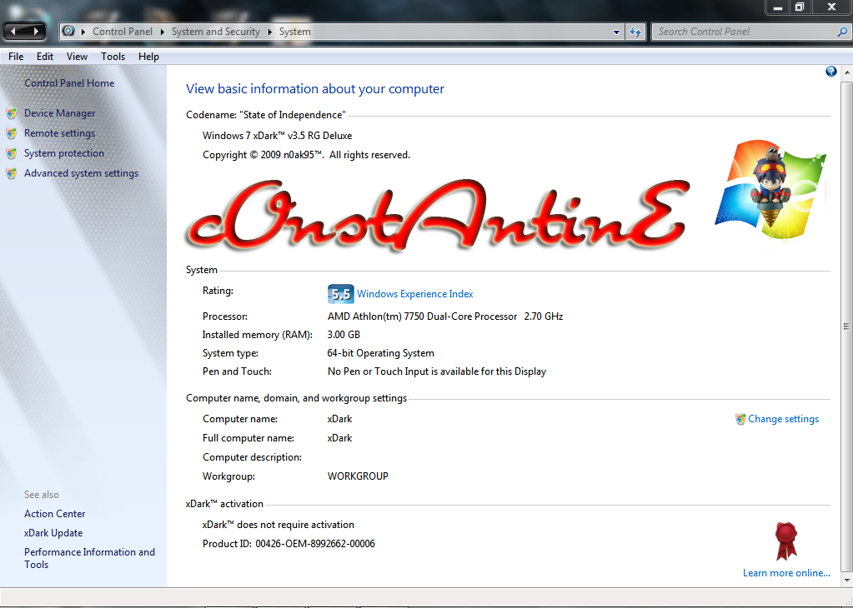Open xDark Update link
Screen dimensions: 853x608
pyautogui.click(x=53, y=533)
